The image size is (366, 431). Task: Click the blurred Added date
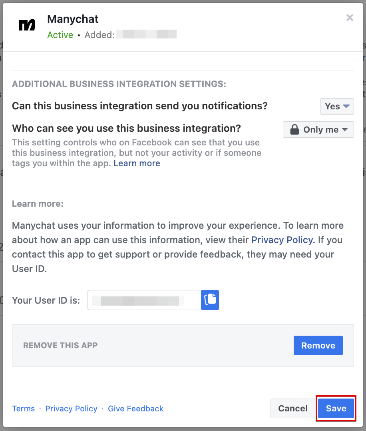147,35
